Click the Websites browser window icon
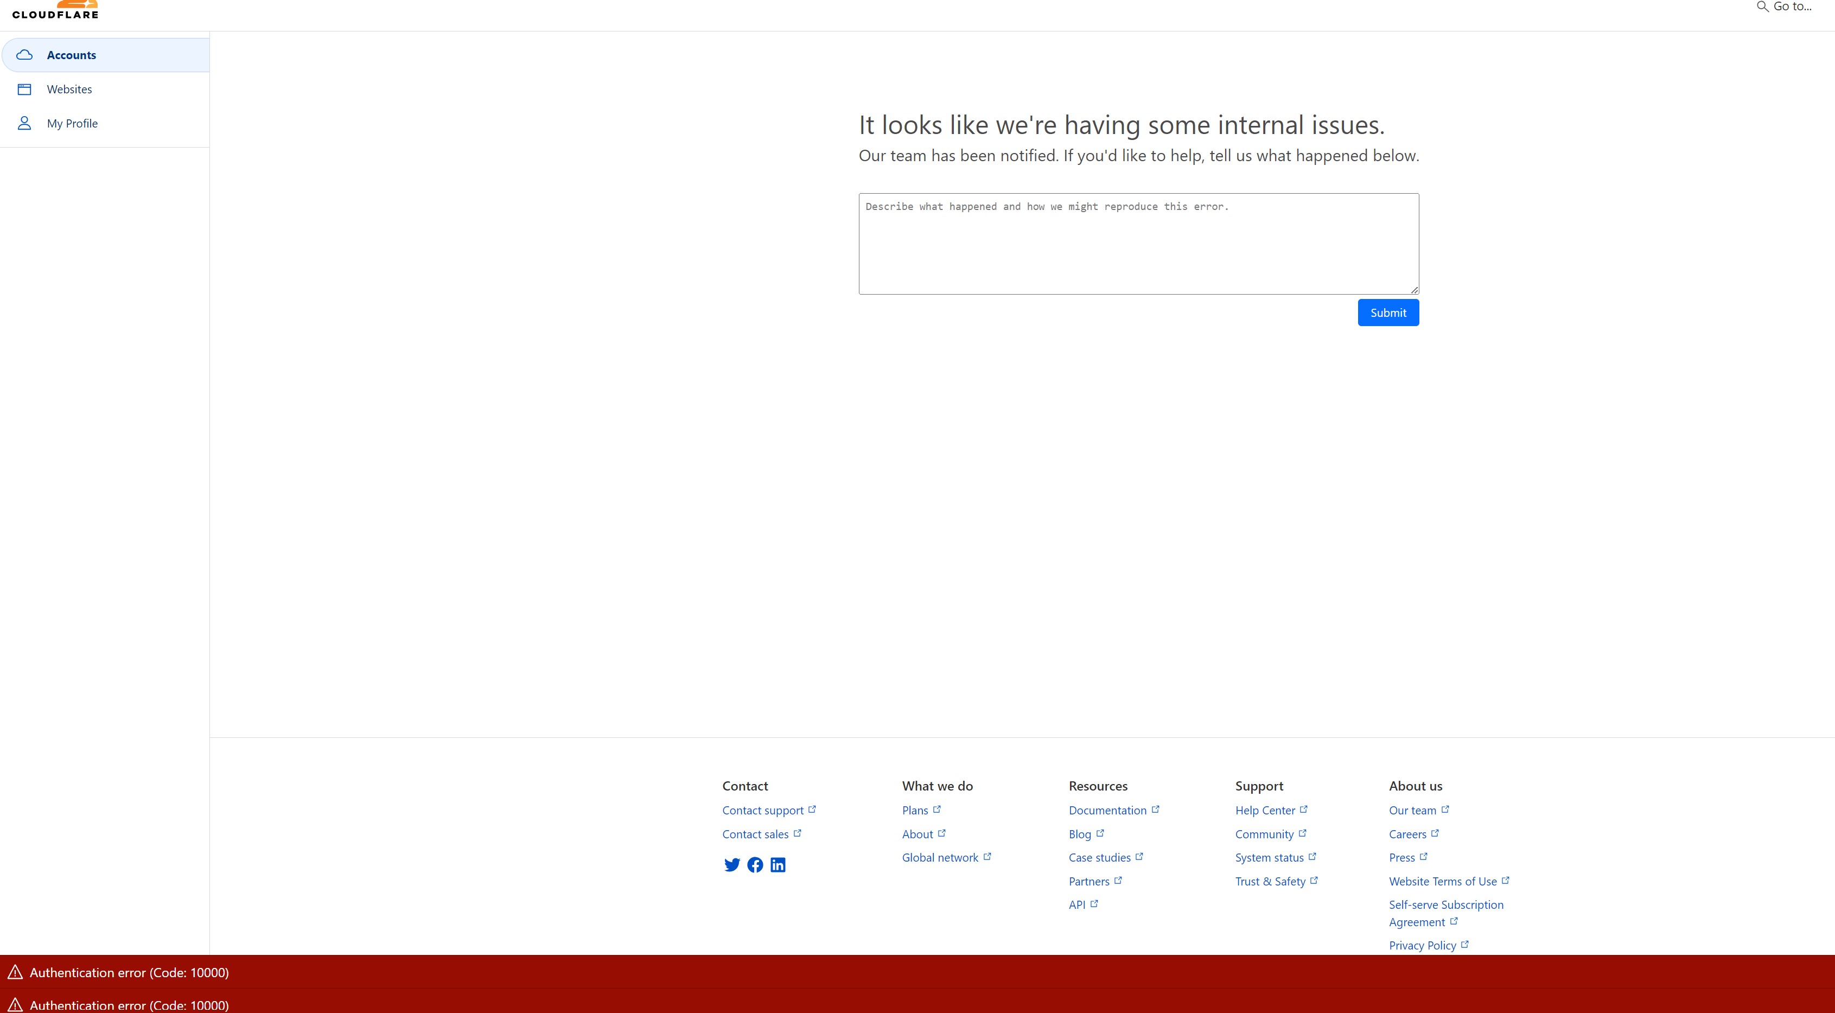 click(x=24, y=89)
